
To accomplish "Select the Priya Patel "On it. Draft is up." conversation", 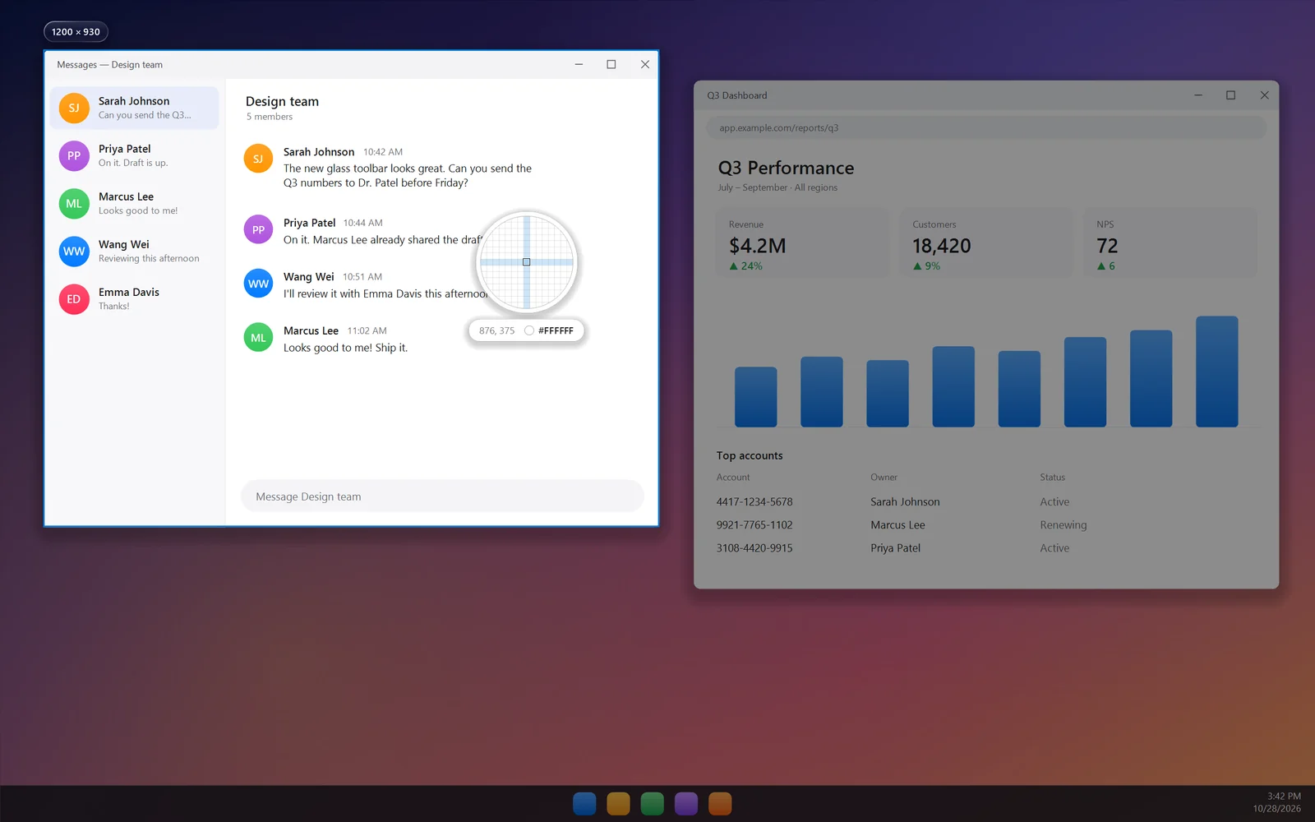I will (x=135, y=155).
